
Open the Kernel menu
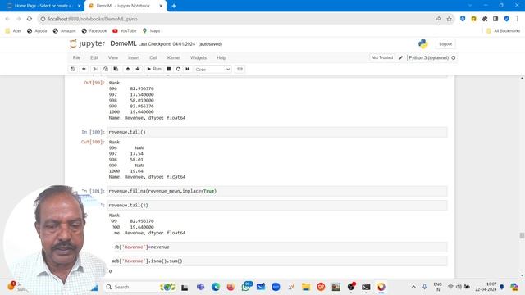click(174, 57)
